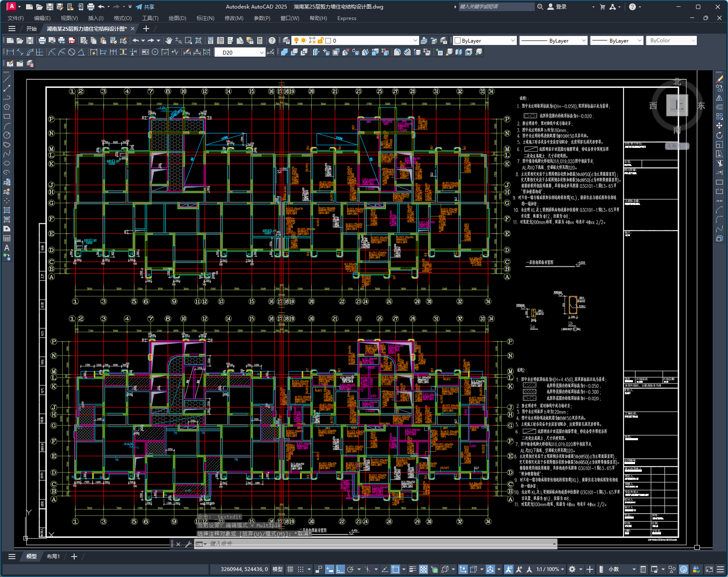Select the Table tool in draw toolbar
The image size is (728, 577).
[7, 238]
